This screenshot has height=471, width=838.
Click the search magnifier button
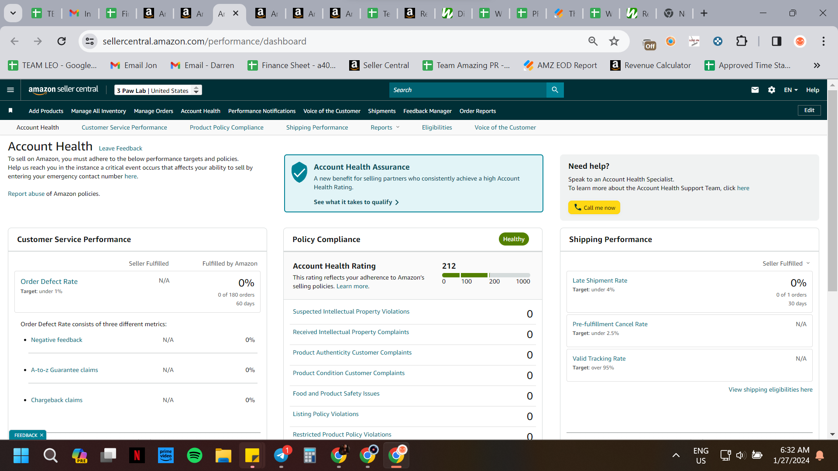pyautogui.click(x=555, y=90)
